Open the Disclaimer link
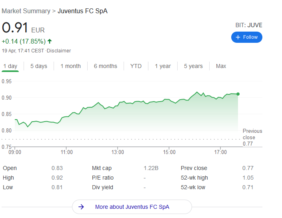The height and width of the screenshot is (218, 282). [59, 51]
